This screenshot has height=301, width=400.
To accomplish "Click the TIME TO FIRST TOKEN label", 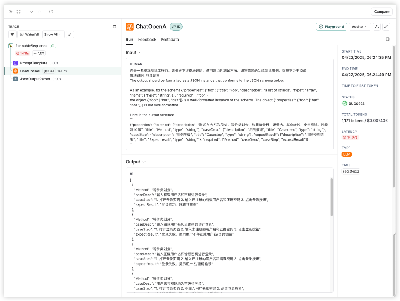I will (360, 86).
